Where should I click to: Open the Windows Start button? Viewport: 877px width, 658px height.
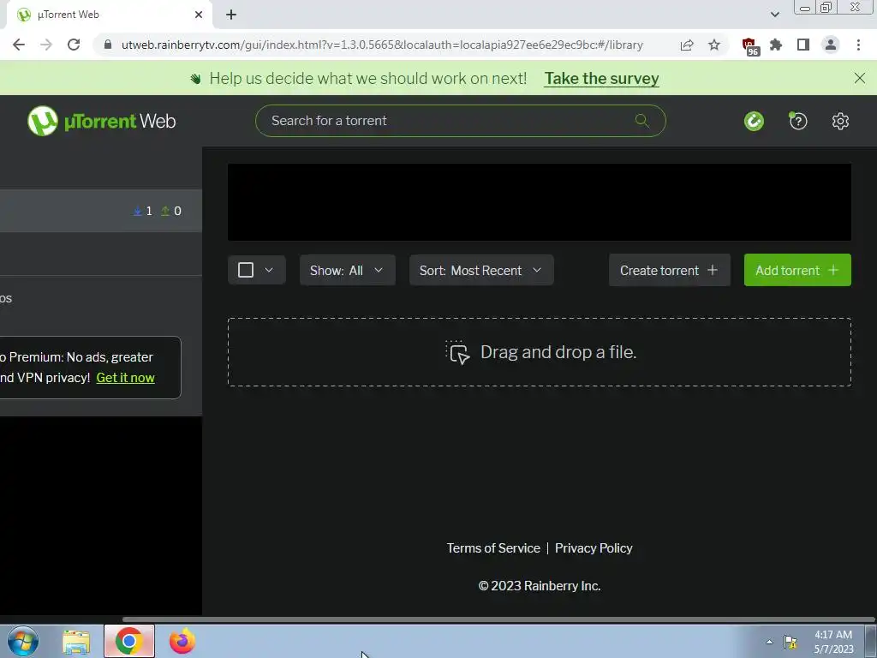tap(23, 641)
